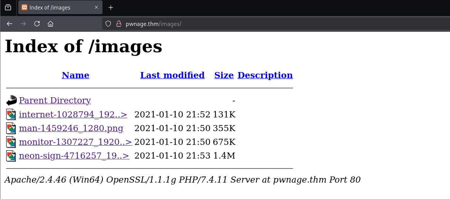
Task: Go to the browser home page
Action: (x=50, y=24)
